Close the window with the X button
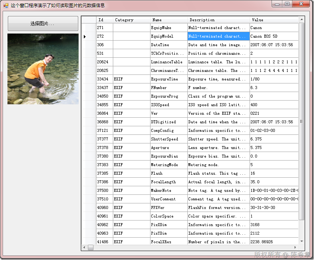This screenshot has height=260, width=314. coord(301,4)
